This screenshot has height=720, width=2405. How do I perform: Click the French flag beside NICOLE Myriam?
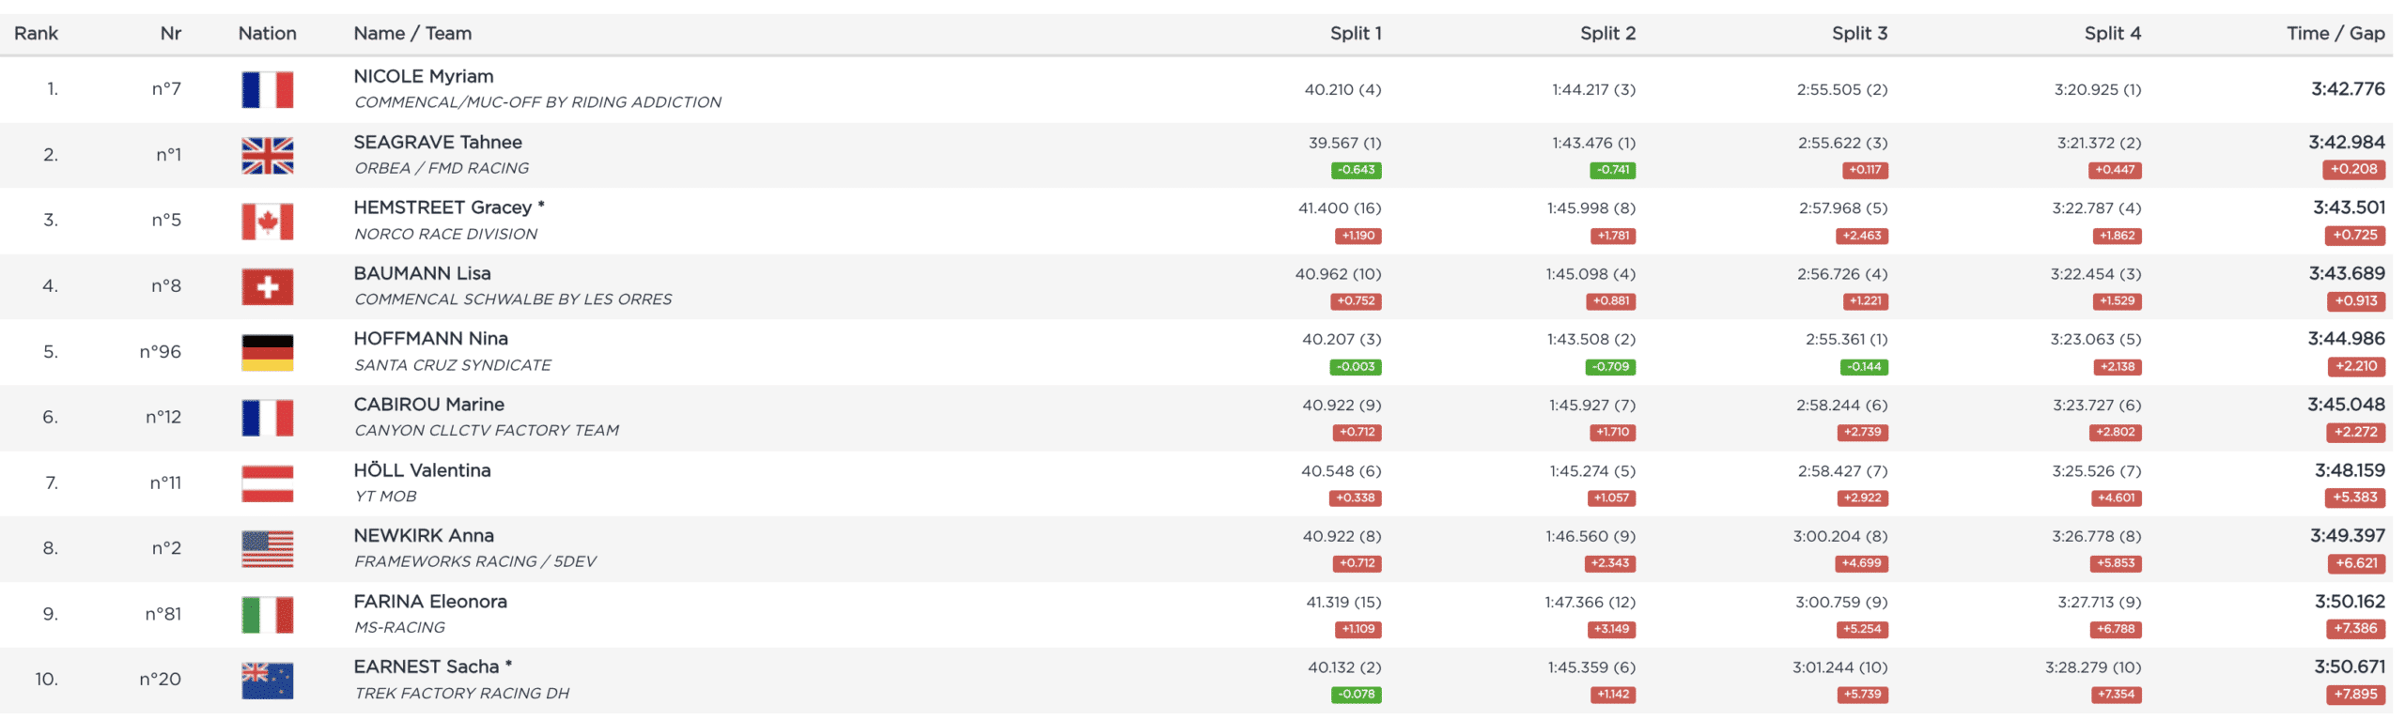267,90
